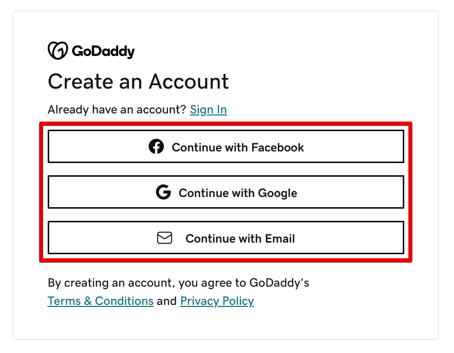Click the Facebook logo icon
Image resolution: width=454 pixels, height=353 pixels.
pos(156,147)
